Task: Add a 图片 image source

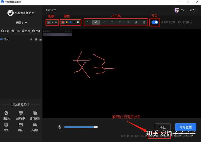Action: (x=20, y=127)
